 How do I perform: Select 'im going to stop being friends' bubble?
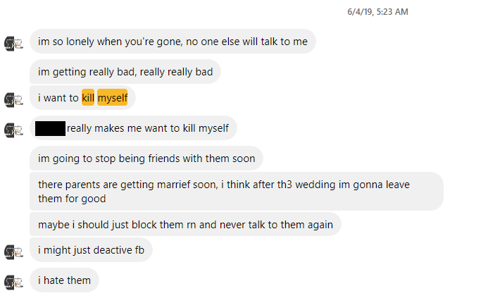click(146, 159)
